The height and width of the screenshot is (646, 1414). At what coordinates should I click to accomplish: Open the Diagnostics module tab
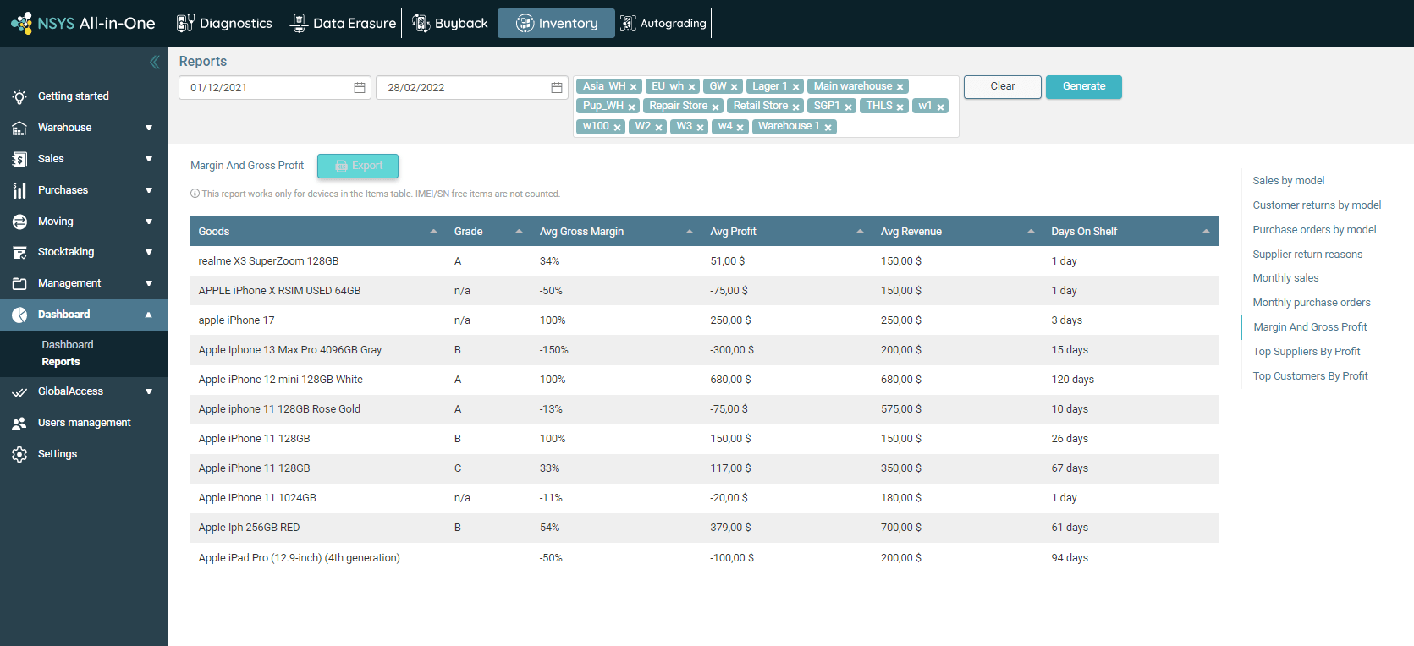click(224, 23)
